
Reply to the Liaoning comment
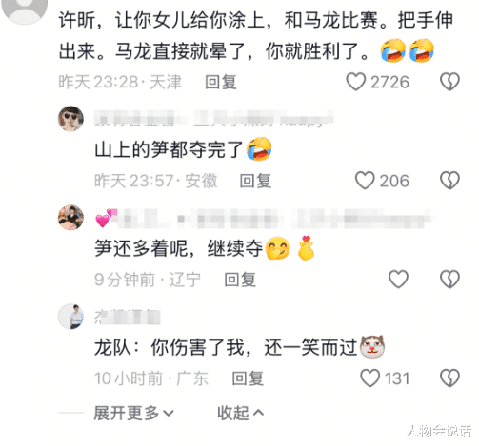click(240, 280)
